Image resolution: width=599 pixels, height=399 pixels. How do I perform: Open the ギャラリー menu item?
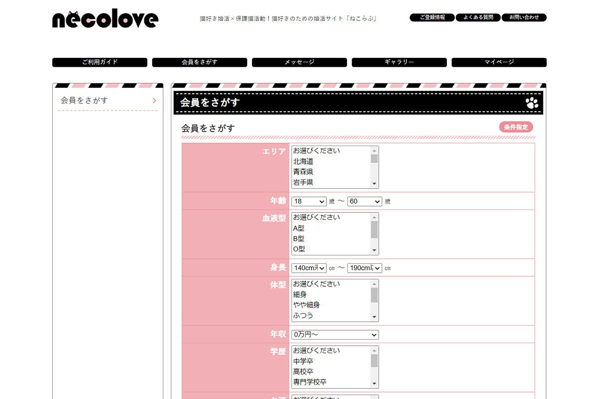[399, 62]
